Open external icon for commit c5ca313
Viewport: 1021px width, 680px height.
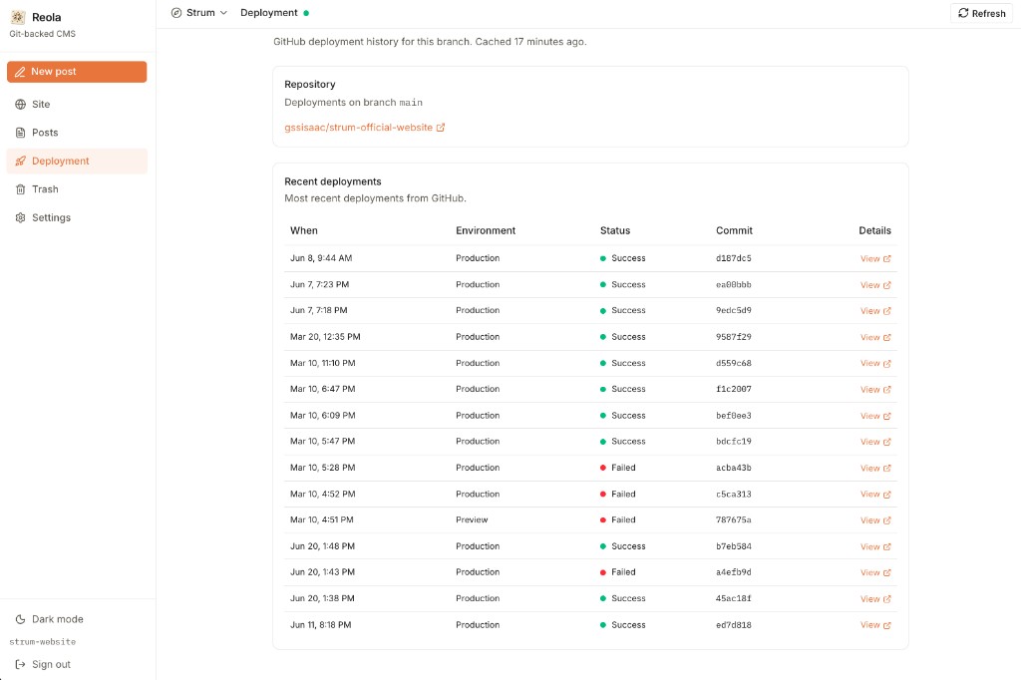coord(886,495)
